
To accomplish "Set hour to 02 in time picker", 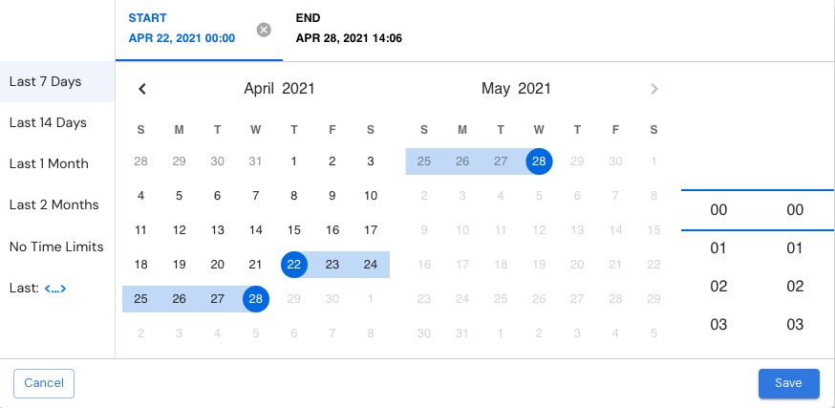I will [718, 287].
